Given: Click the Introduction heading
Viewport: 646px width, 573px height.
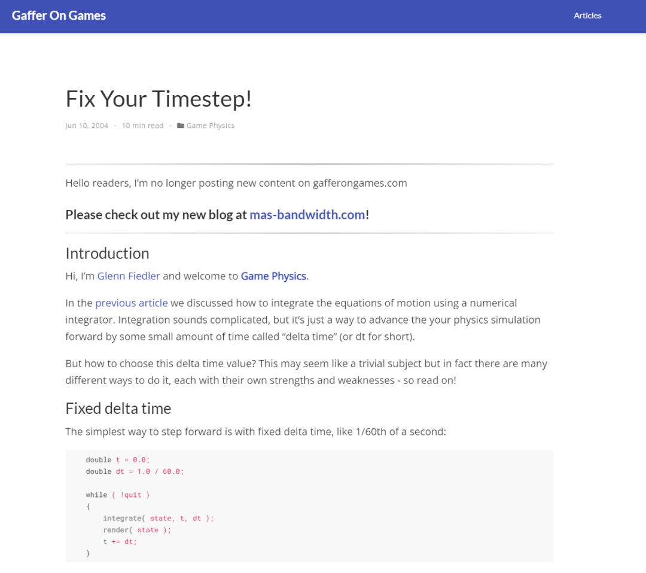Looking at the screenshot, I should pyautogui.click(x=107, y=253).
